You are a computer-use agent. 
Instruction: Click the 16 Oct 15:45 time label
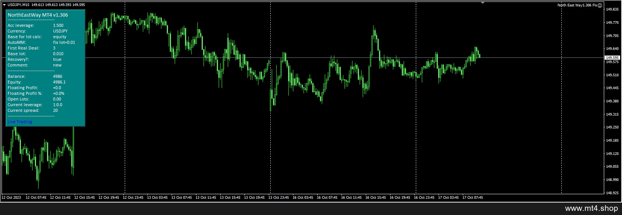click(x=376, y=198)
